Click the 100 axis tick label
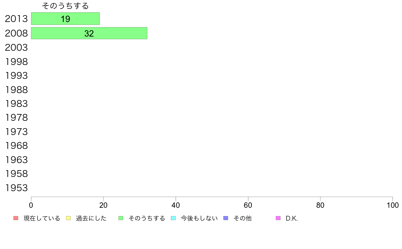The height and width of the screenshot is (249, 402). tap(393, 205)
